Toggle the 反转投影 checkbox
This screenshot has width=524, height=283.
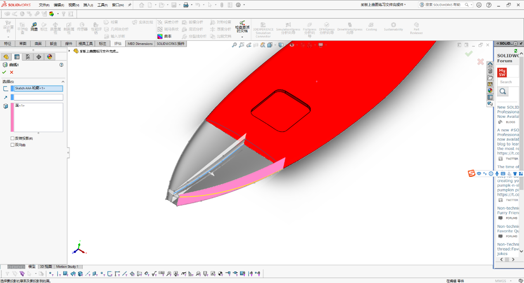[x=12, y=138]
